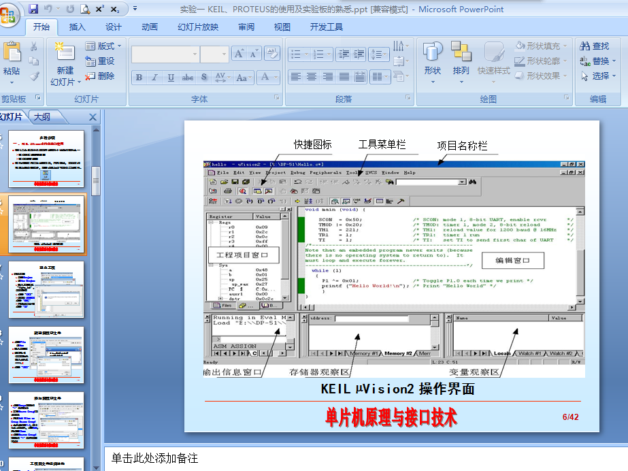Screen dimensions: 628x471
Task: Open the 选择 select dropdown
Action: pyautogui.click(x=598, y=76)
